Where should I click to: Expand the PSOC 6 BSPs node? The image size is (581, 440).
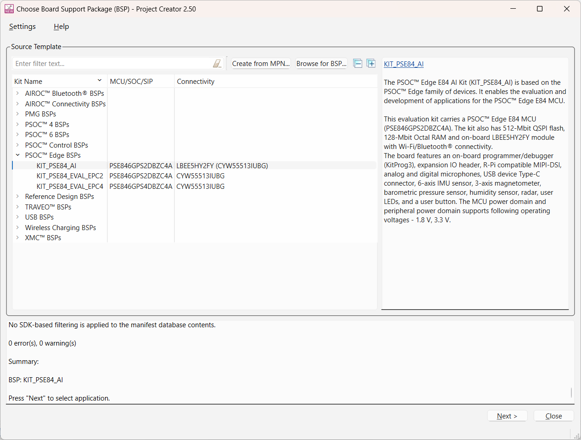(17, 135)
